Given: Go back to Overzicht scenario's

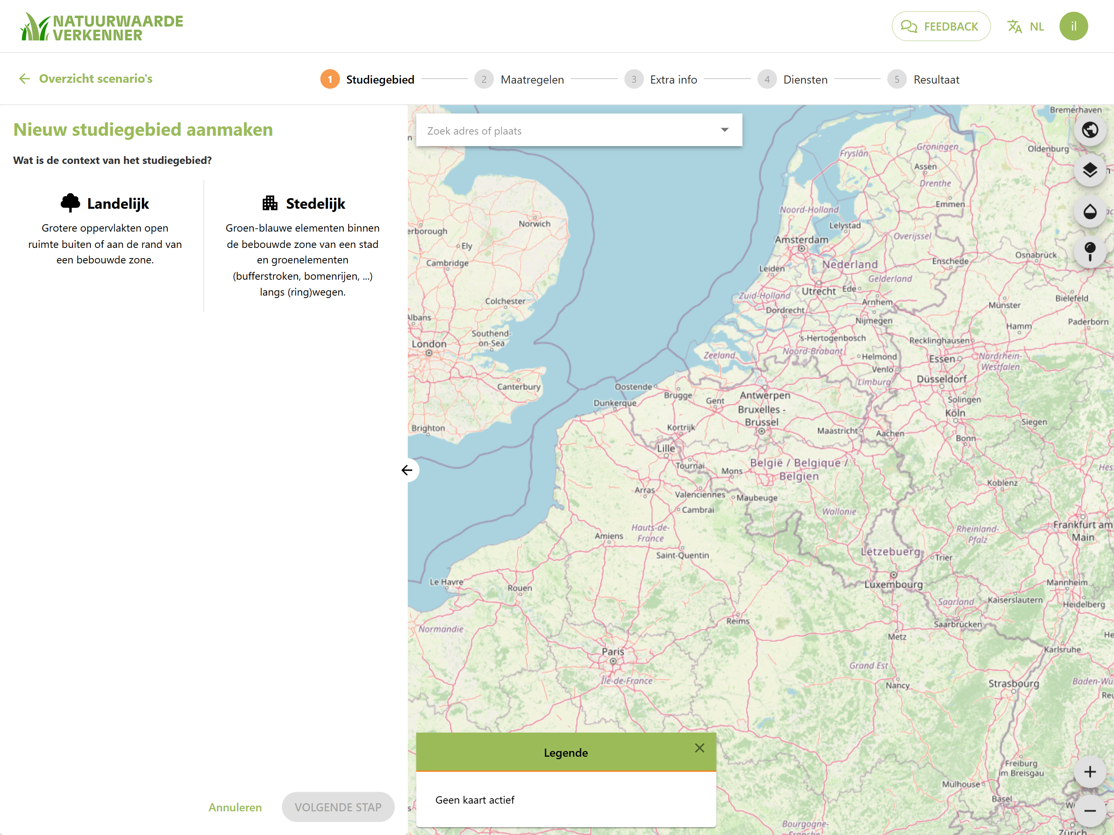Looking at the screenshot, I should pos(86,79).
